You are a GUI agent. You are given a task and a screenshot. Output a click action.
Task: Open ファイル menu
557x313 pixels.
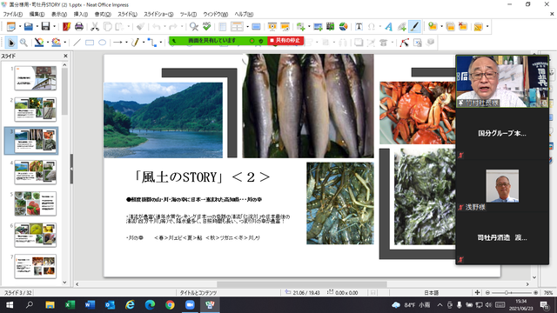pos(13,14)
